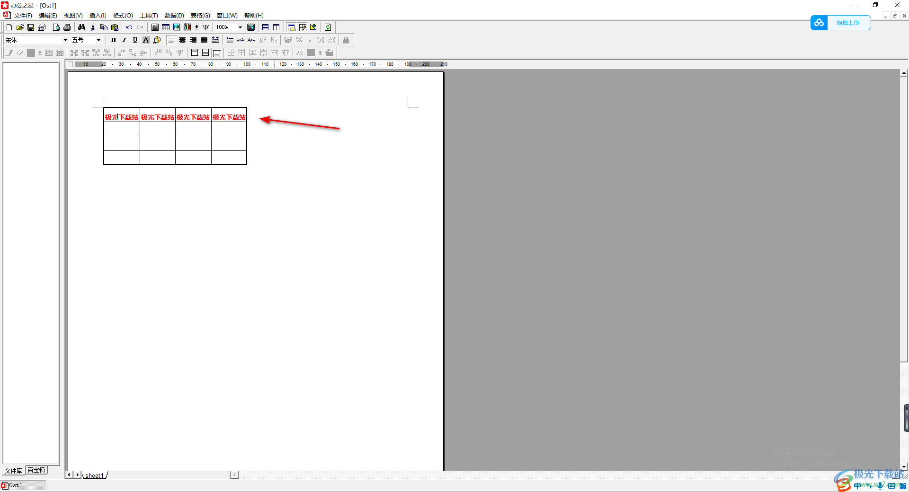Click the cloud upload button 拖拽上传
909x492 pixels.
point(840,23)
